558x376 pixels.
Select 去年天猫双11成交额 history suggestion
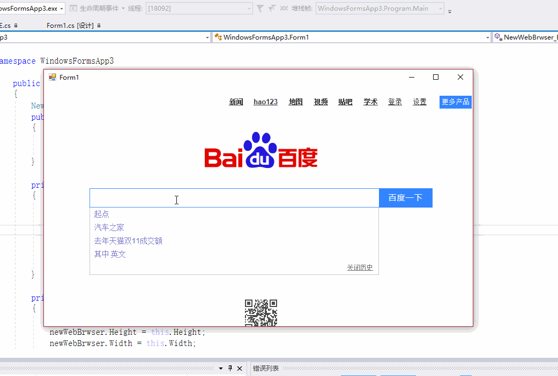[x=128, y=241]
